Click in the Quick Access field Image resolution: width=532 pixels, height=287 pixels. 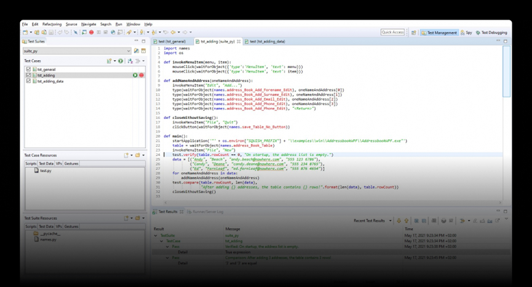392,32
